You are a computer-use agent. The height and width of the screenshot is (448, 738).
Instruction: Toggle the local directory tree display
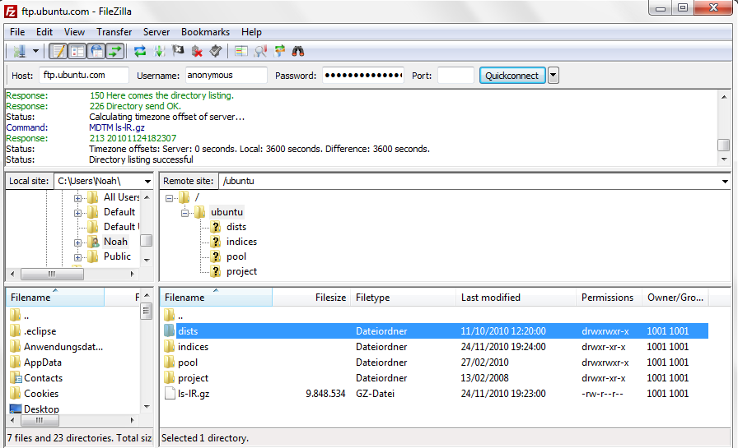coord(77,51)
